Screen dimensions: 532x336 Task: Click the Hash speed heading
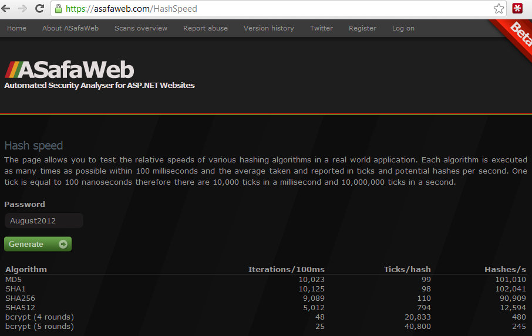pos(33,145)
